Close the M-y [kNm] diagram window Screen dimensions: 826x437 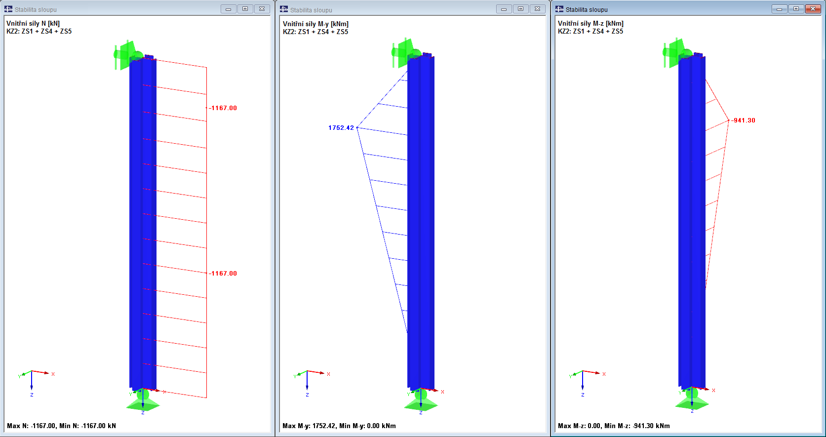click(x=537, y=9)
